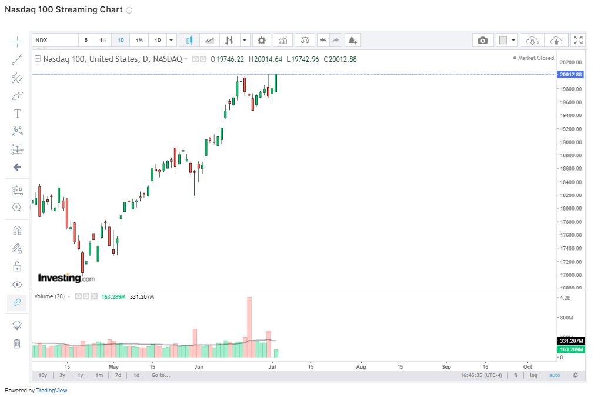Open the TradingView link
The width and height of the screenshot is (601, 397).
coord(52,390)
